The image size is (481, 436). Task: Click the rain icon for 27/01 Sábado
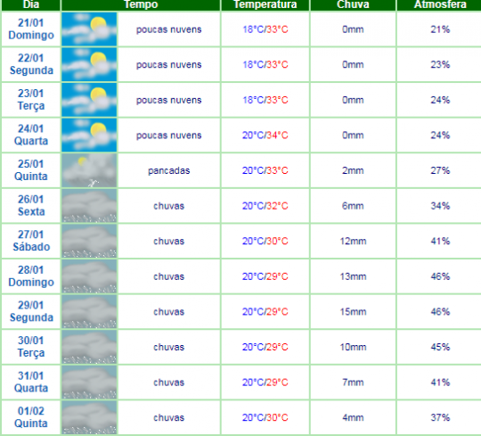click(89, 241)
